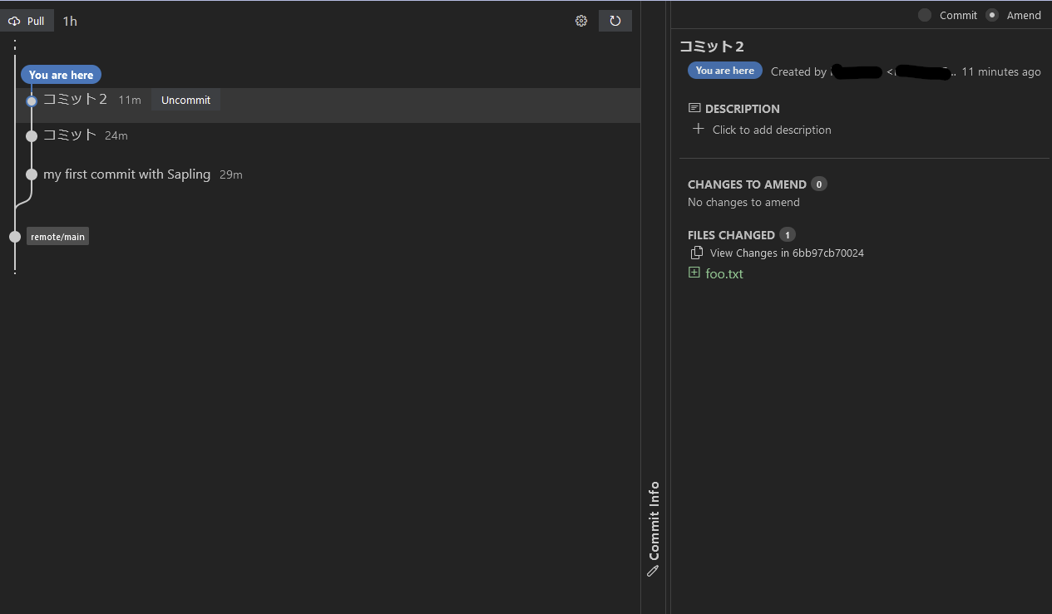Click the Uncommit button
1052x614 pixels.
185,100
